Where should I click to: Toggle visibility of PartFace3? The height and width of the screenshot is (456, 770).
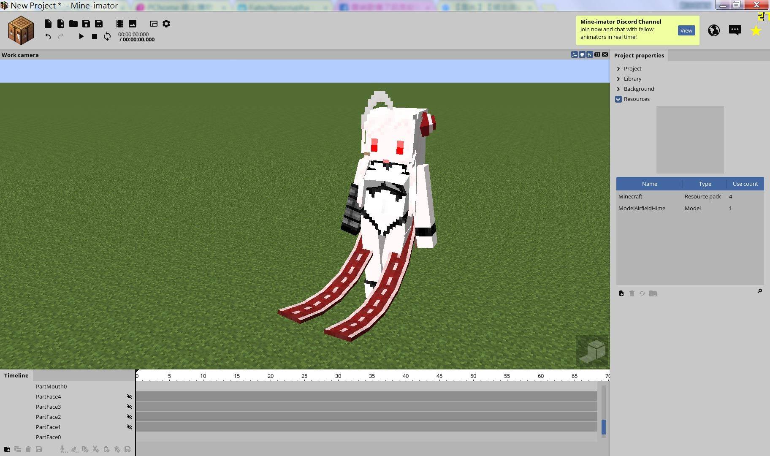pos(130,407)
